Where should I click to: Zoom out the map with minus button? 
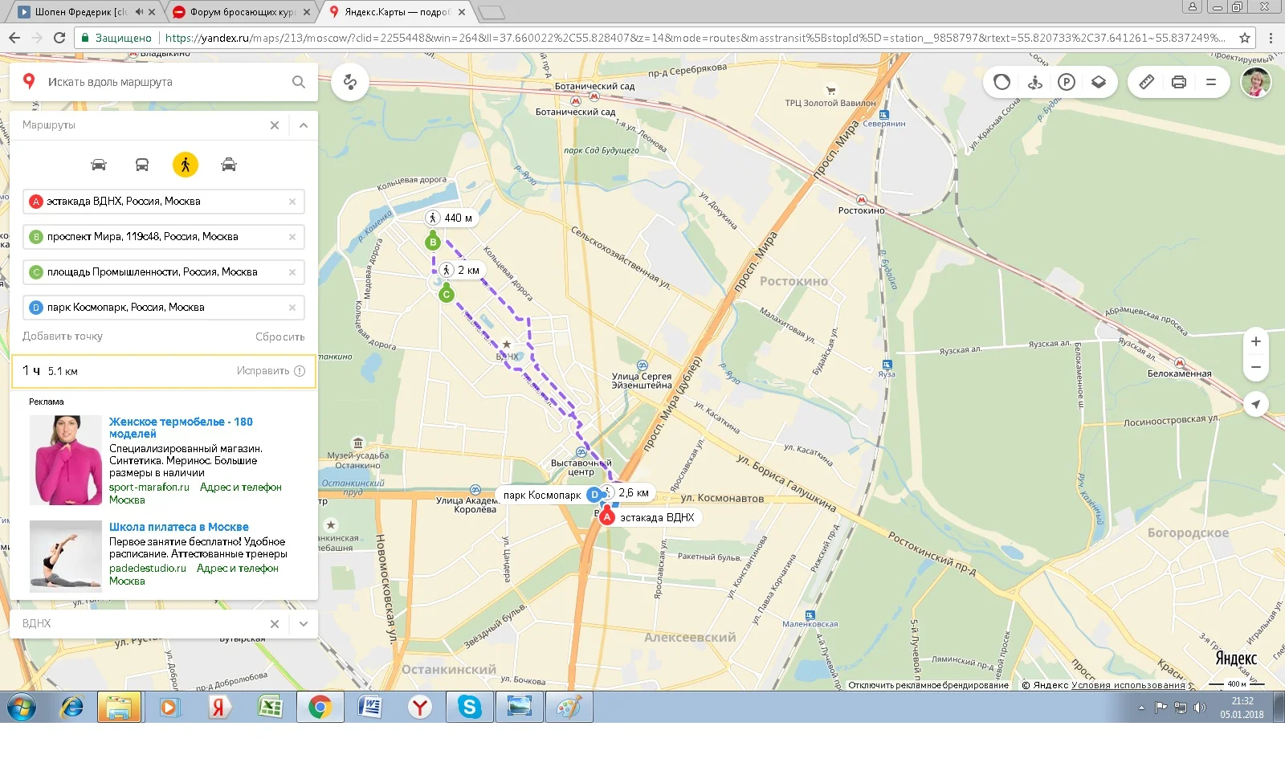pos(1256,367)
